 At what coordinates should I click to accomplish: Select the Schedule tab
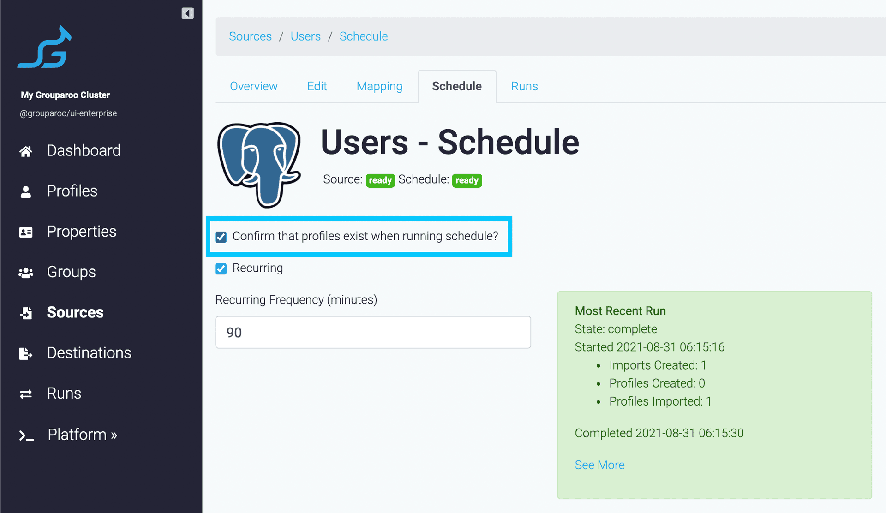457,86
